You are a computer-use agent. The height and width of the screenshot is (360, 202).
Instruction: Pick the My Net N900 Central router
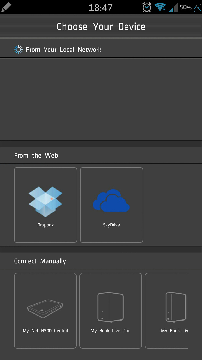coord(45,311)
